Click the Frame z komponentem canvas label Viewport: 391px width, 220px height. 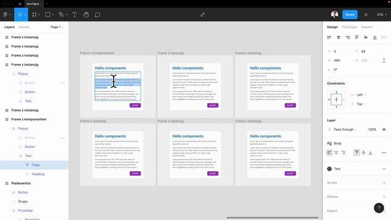pos(97,53)
